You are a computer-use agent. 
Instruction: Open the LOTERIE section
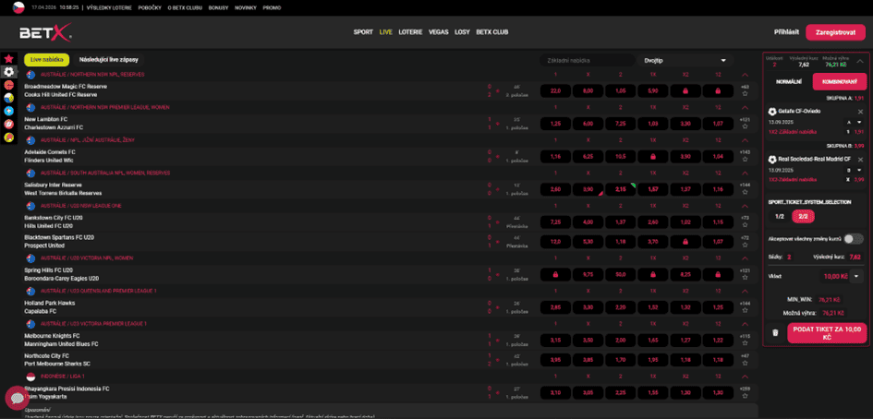(x=410, y=32)
